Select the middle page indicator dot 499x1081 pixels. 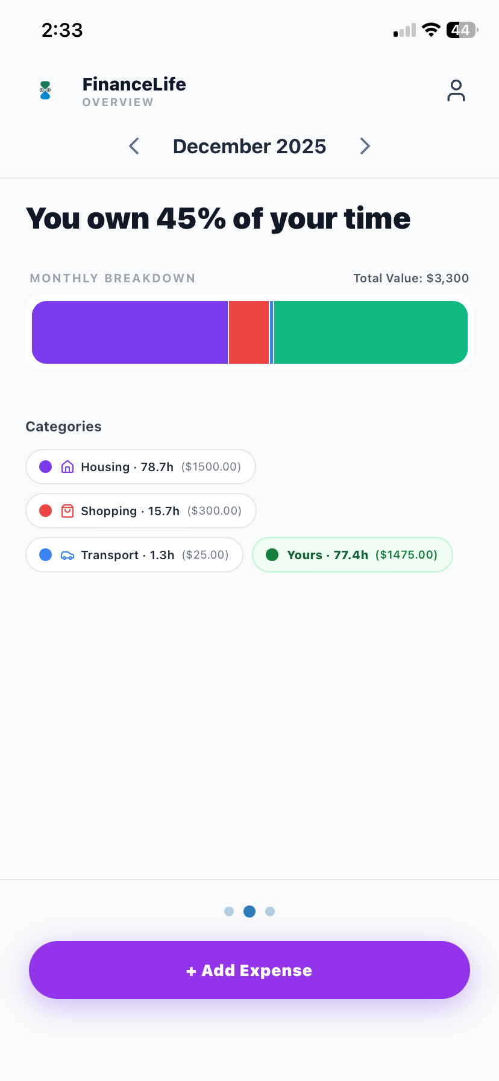[x=249, y=911]
